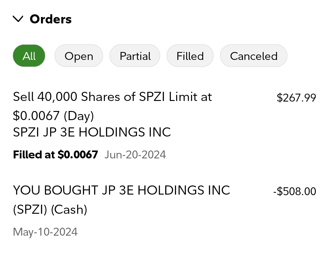Image resolution: width=328 pixels, height=256 pixels.
Task: Filter by Filled orders
Action: [x=190, y=56]
